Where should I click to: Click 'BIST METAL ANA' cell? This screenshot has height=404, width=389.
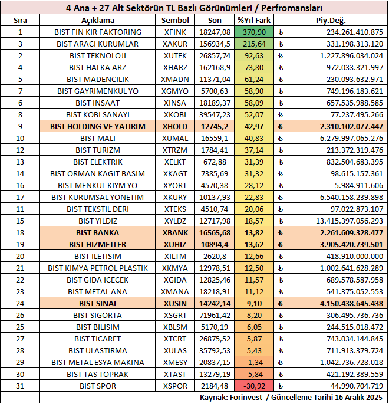tap(98, 292)
